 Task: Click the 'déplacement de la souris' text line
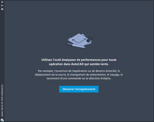tap(79, 75)
